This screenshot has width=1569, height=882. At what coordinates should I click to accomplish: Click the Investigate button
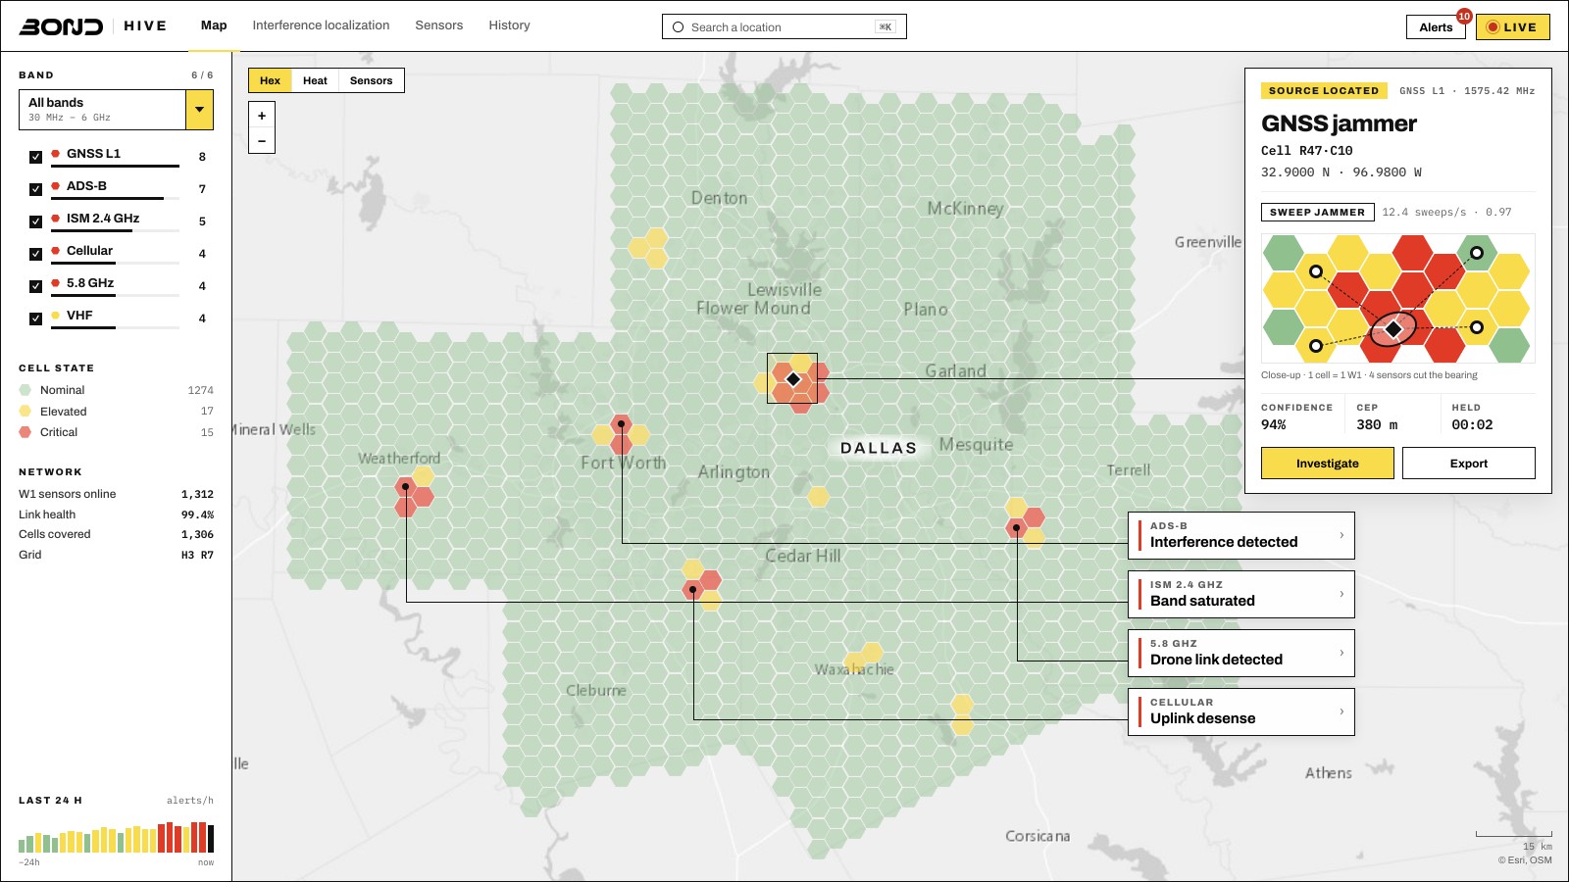[x=1327, y=464]
